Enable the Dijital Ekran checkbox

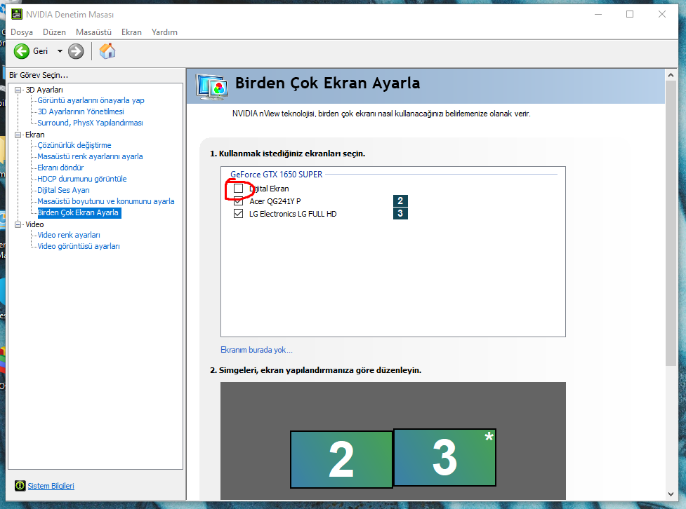pyautogui.click(x=239, y=189)
